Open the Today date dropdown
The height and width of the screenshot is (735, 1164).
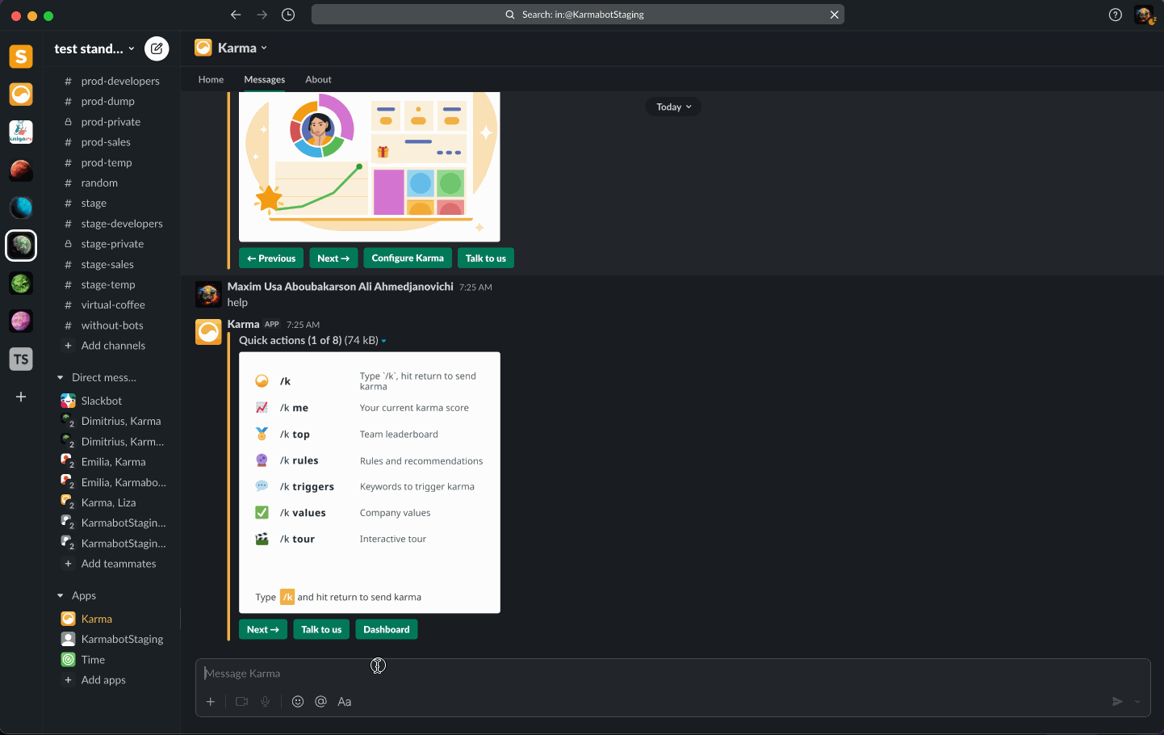click(673, 107)
